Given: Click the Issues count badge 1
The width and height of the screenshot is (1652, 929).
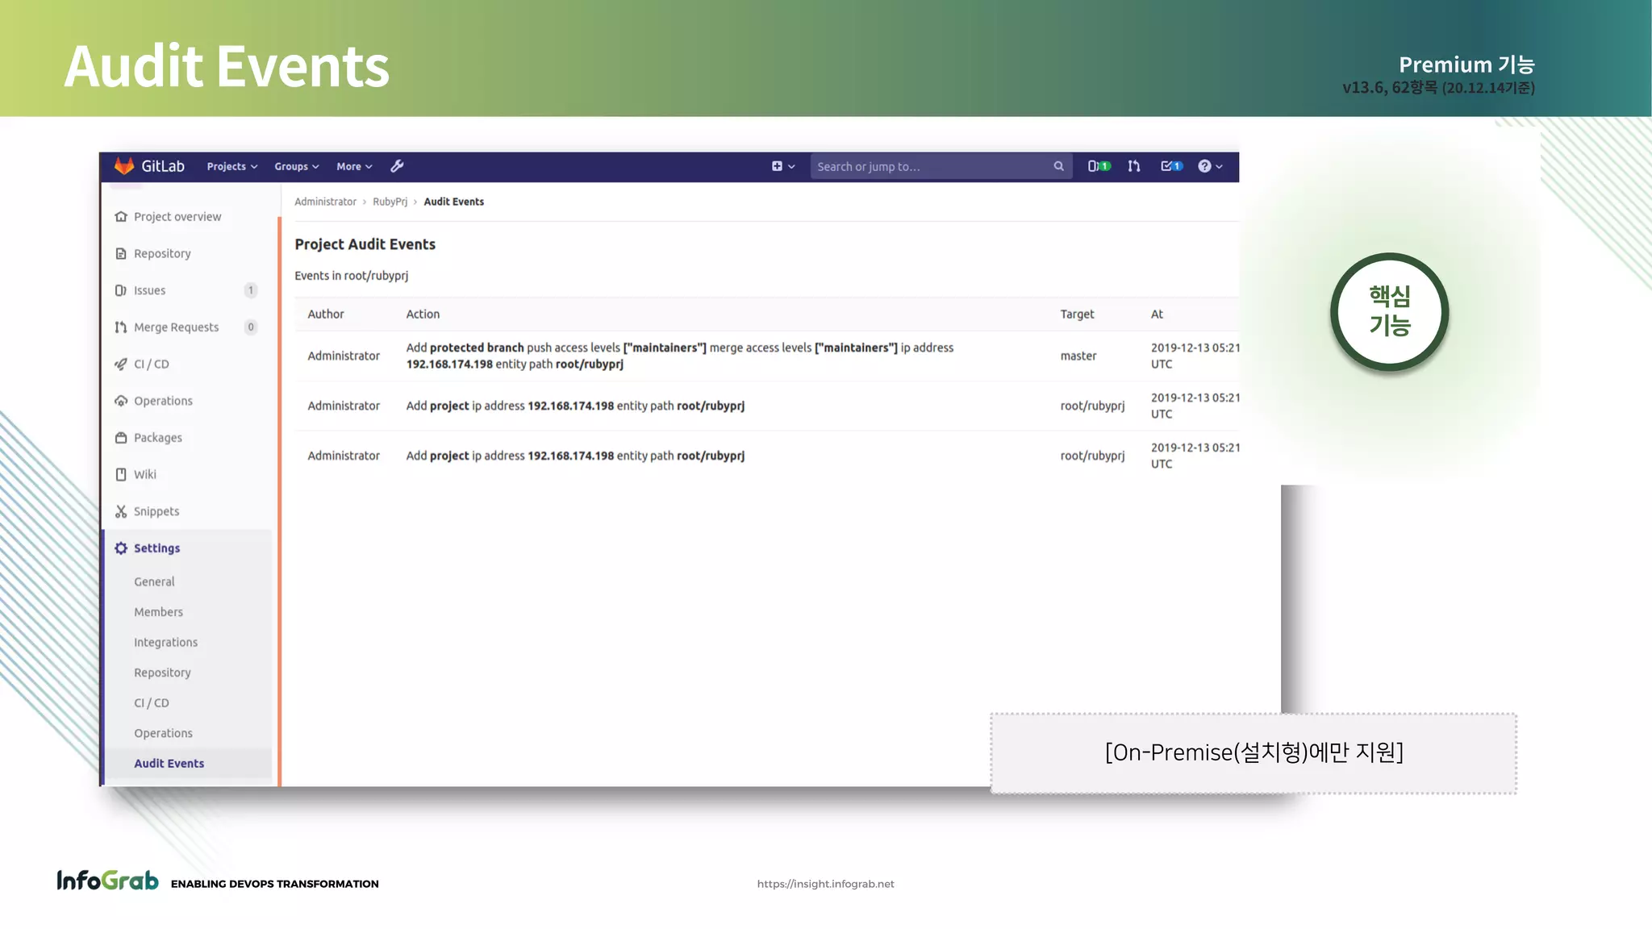Looking at the screenshot, I should 251,290.
